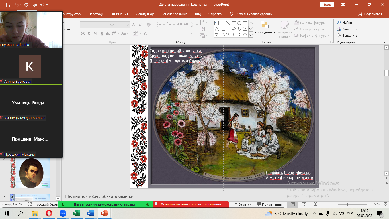Toggle Comments pane (Примечания)
389x219 pixels.
[269, 204]
